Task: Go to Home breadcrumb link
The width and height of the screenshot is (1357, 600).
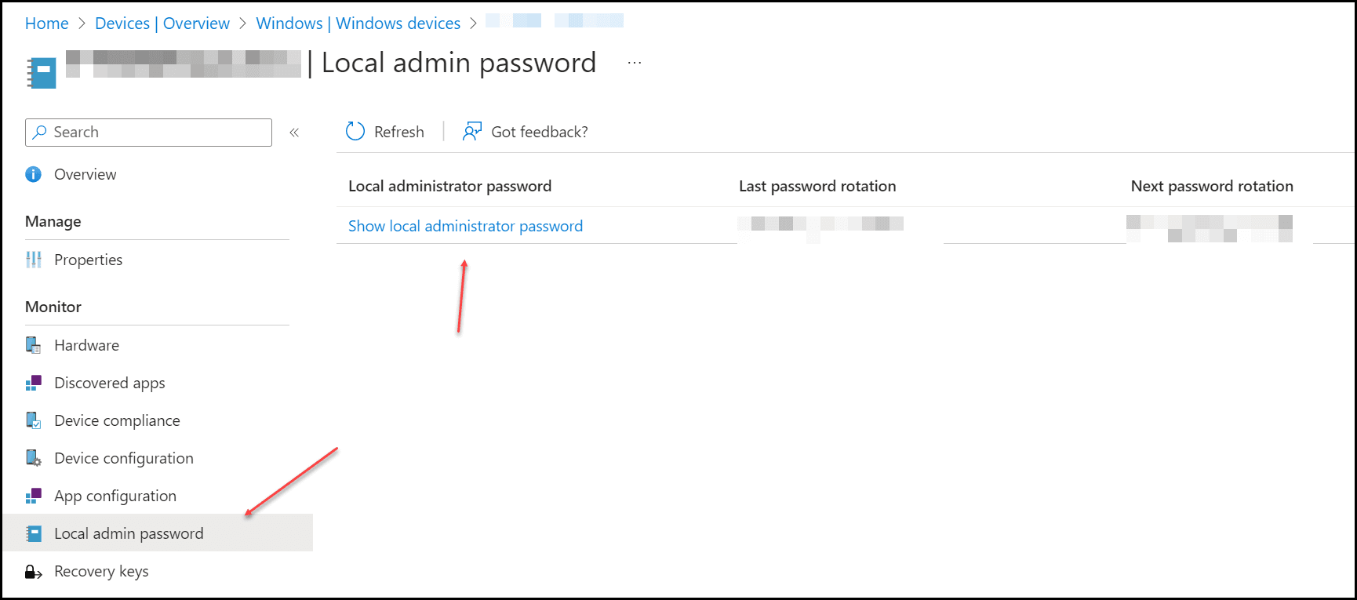Action: point(47,24)
